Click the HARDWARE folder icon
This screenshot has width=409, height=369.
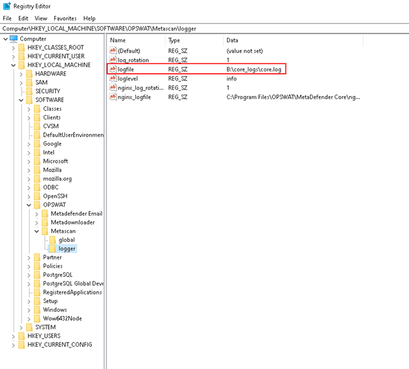point(30,74)
